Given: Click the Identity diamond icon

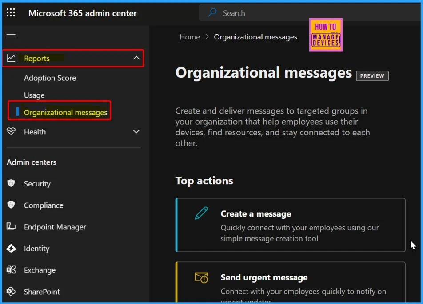Looking at the screenshot, I should (x=11, y=248).
